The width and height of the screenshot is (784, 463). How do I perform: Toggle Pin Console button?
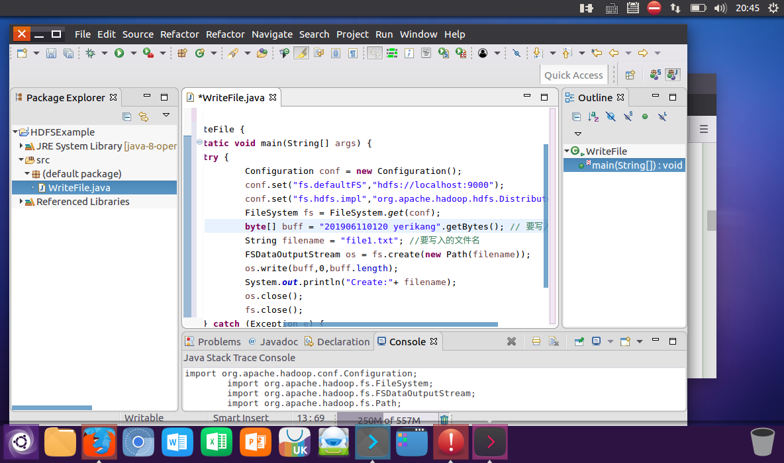pyautogui.click(x=579, y=341)
